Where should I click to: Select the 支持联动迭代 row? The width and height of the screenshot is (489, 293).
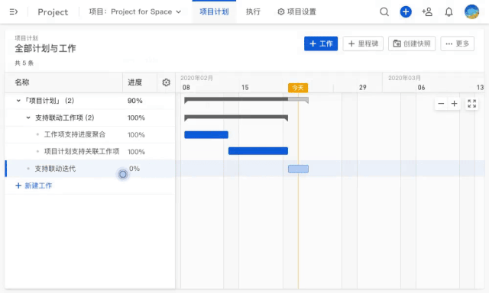click(x=90, y=169)
